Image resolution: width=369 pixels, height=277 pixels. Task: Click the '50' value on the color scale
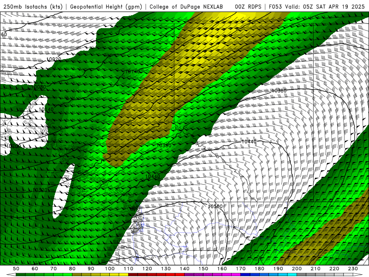(16, 269)
